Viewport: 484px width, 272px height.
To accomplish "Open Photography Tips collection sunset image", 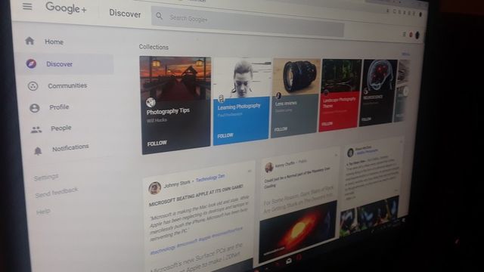I will (175, 78).
